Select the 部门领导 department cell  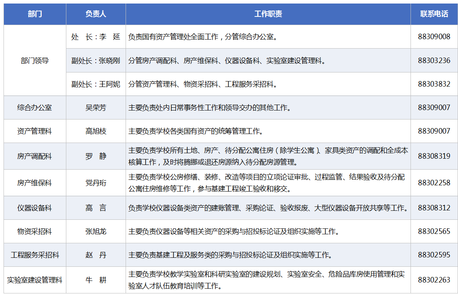[x=35, y=61]
